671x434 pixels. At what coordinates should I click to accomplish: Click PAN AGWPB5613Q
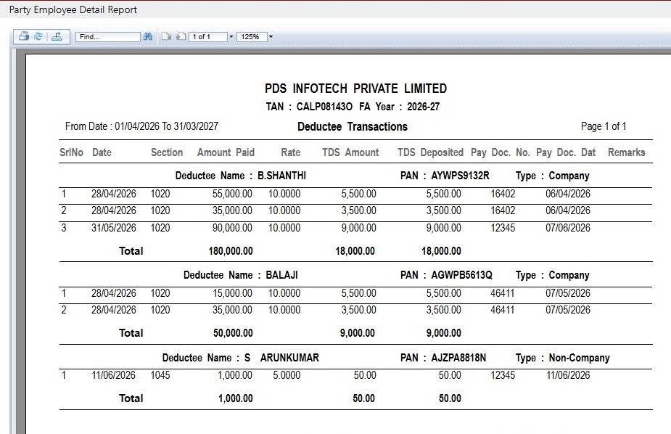click(462, 275)
